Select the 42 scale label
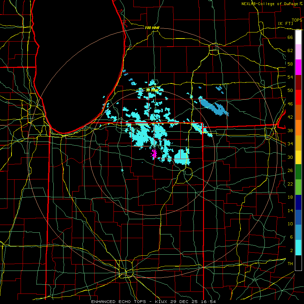 290,117
